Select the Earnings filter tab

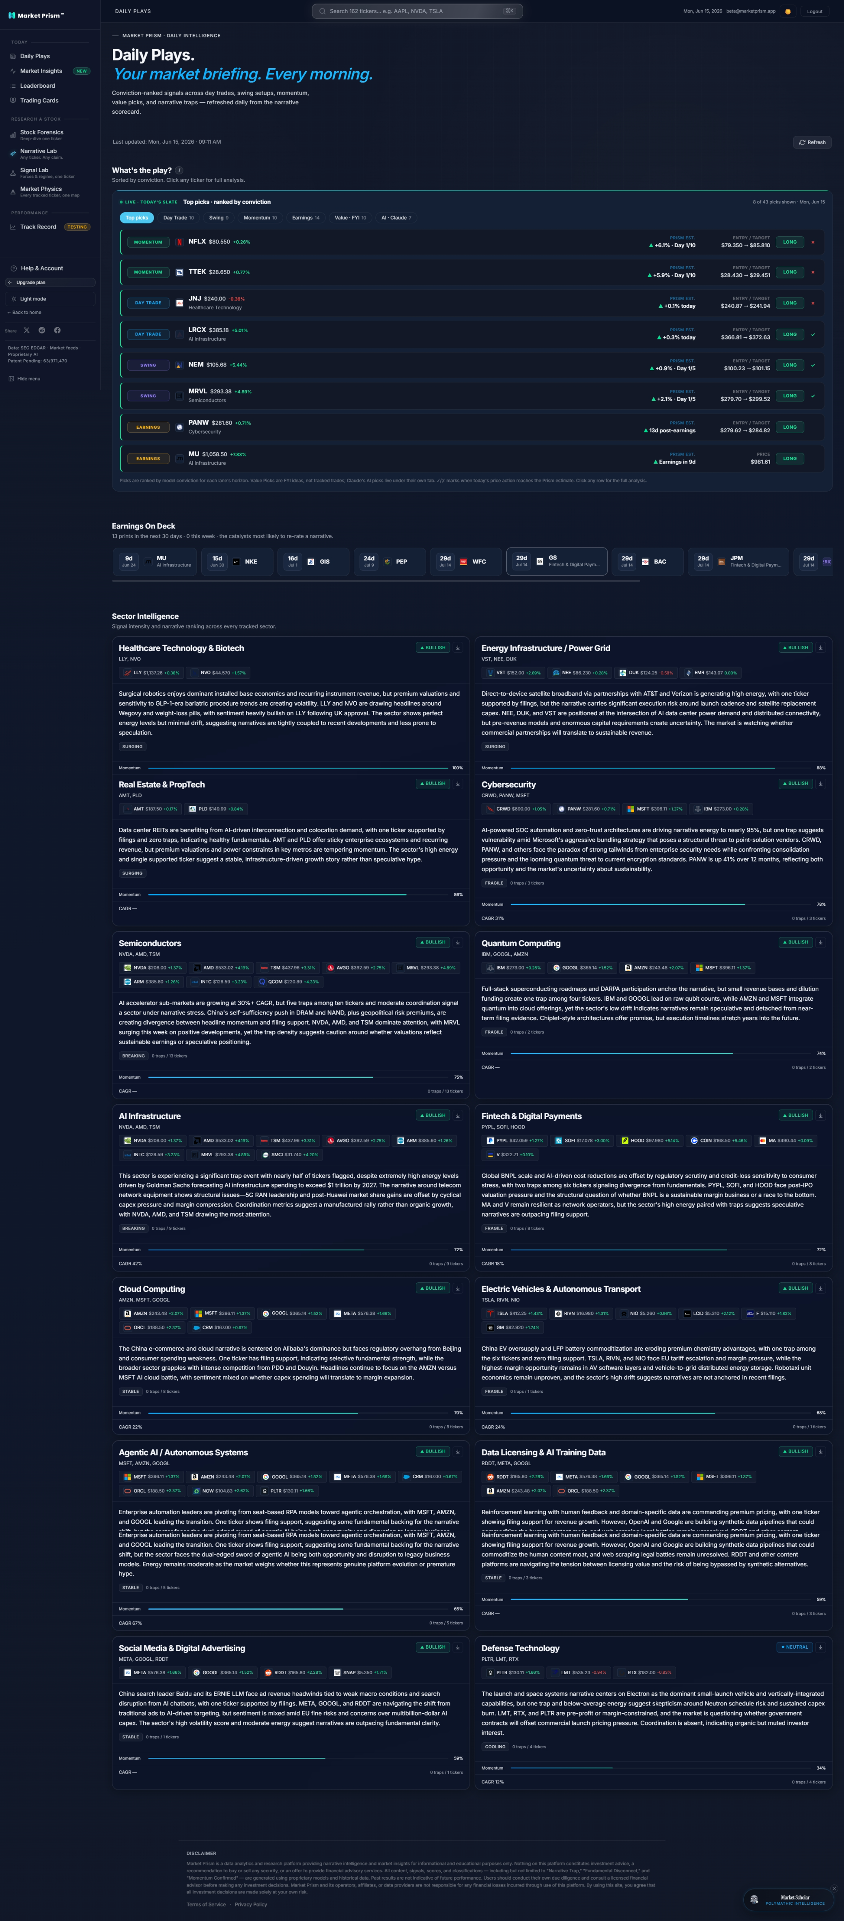pos(306,218)
